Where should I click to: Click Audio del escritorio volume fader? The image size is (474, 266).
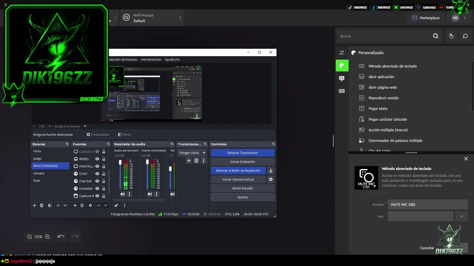[120, 163]
